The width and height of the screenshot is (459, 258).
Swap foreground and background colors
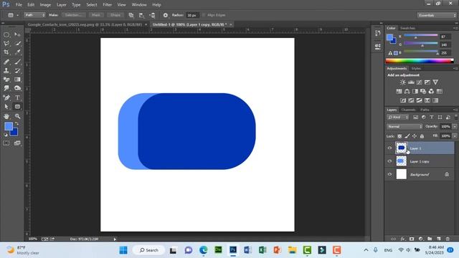[16, 123]
